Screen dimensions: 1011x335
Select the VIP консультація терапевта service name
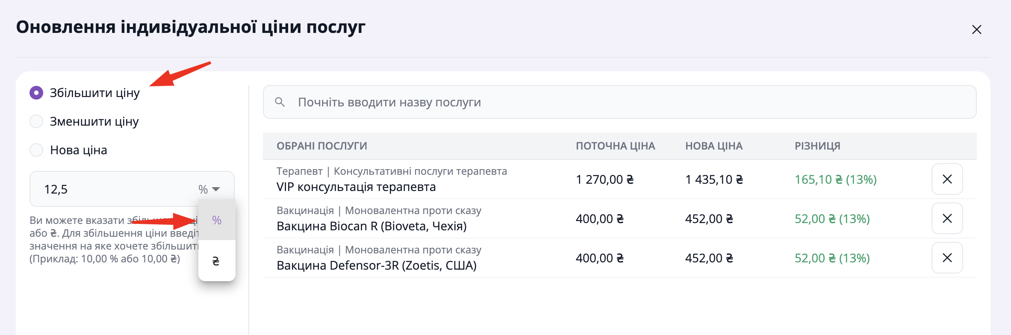pos(356,187)
